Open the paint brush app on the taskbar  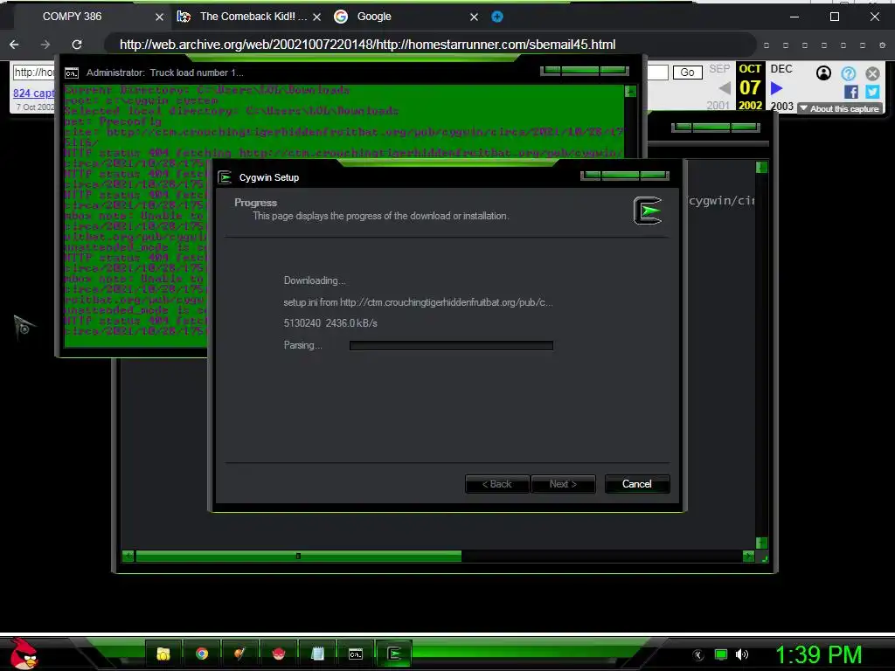[239, 654]
